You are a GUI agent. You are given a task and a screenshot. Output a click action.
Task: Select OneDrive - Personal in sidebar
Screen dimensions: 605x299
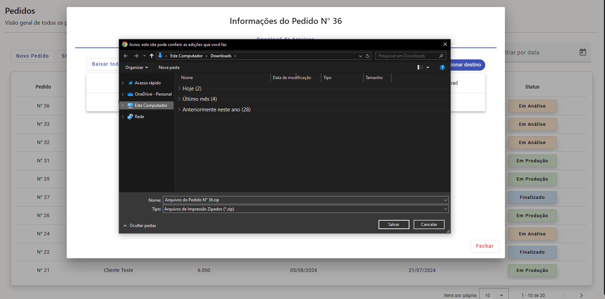click(153, 94)
